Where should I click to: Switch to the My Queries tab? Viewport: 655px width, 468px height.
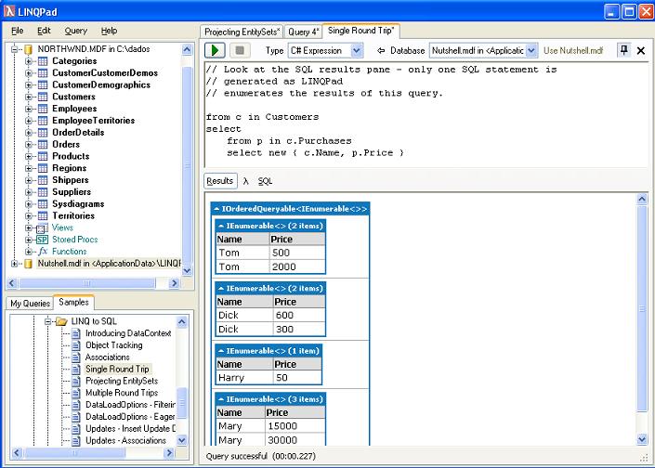coord(30,304)
